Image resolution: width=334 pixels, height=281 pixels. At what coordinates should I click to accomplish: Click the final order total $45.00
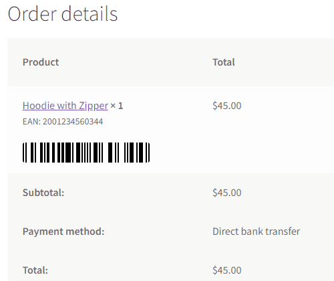point(227,270)
